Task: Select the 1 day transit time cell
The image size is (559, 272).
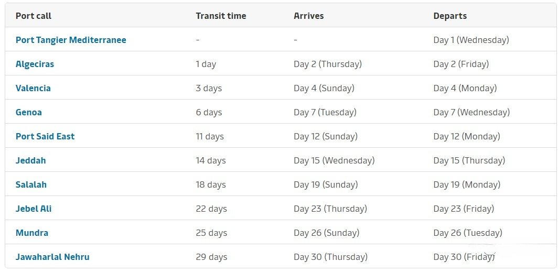Action: pyautogui.click(x=206, y=64)
